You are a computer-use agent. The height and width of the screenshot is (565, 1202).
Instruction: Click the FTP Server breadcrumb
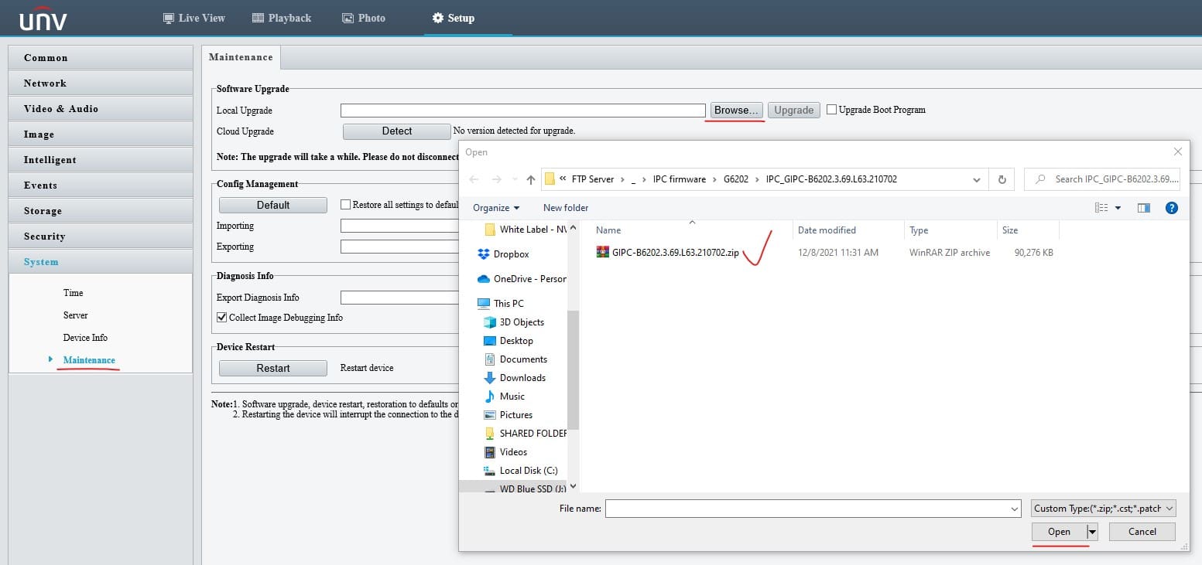click(592, 179)
